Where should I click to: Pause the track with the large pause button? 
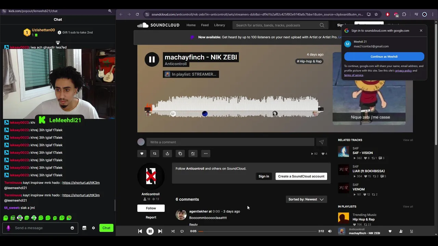tap(152, 59)
